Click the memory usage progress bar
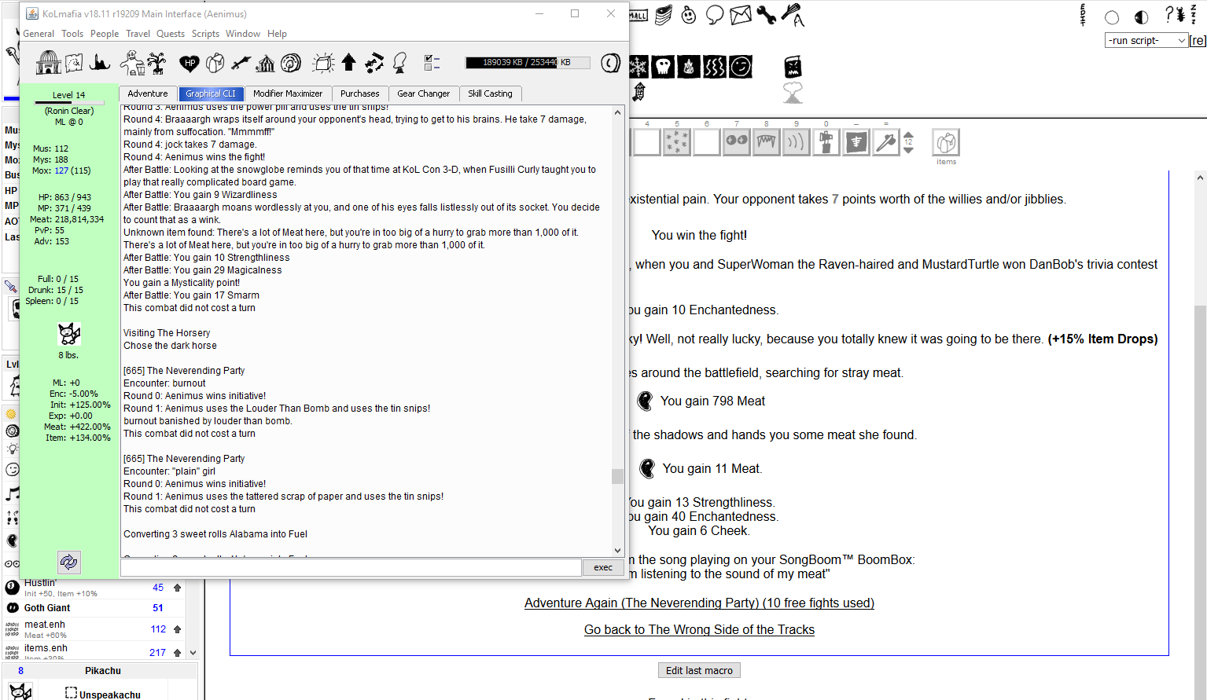Viewport: 1207px width, 700px height. tap(527, 62)
